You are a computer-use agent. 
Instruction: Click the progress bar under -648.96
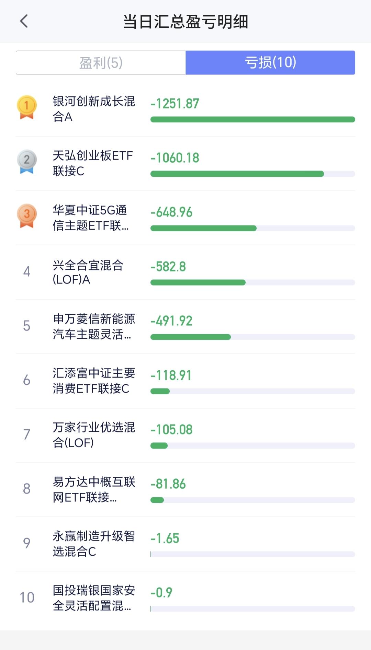(x=253, y=228)
